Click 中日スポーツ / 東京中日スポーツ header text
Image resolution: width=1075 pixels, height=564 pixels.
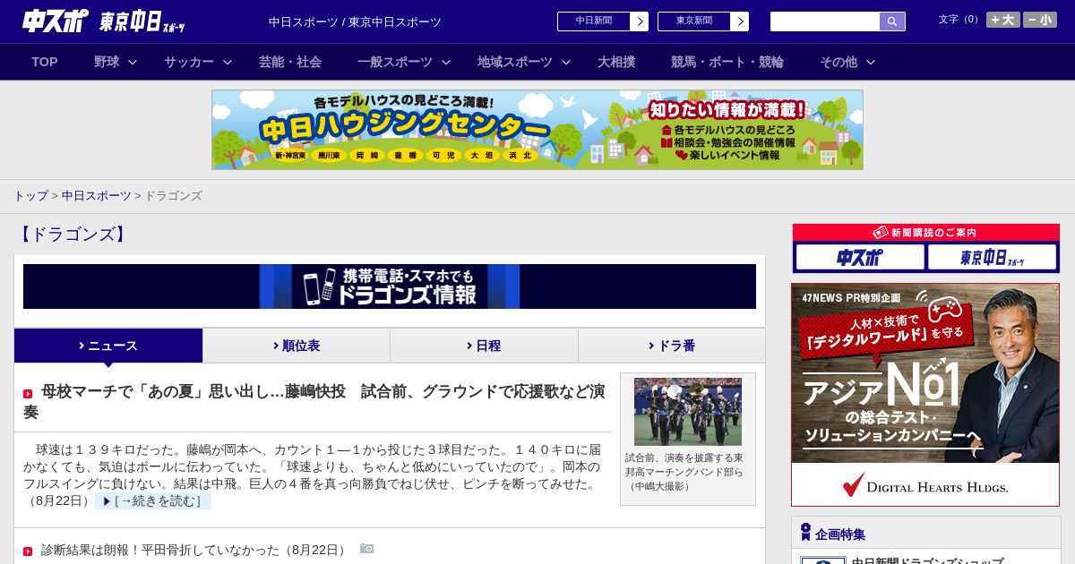tap(355, 21)
